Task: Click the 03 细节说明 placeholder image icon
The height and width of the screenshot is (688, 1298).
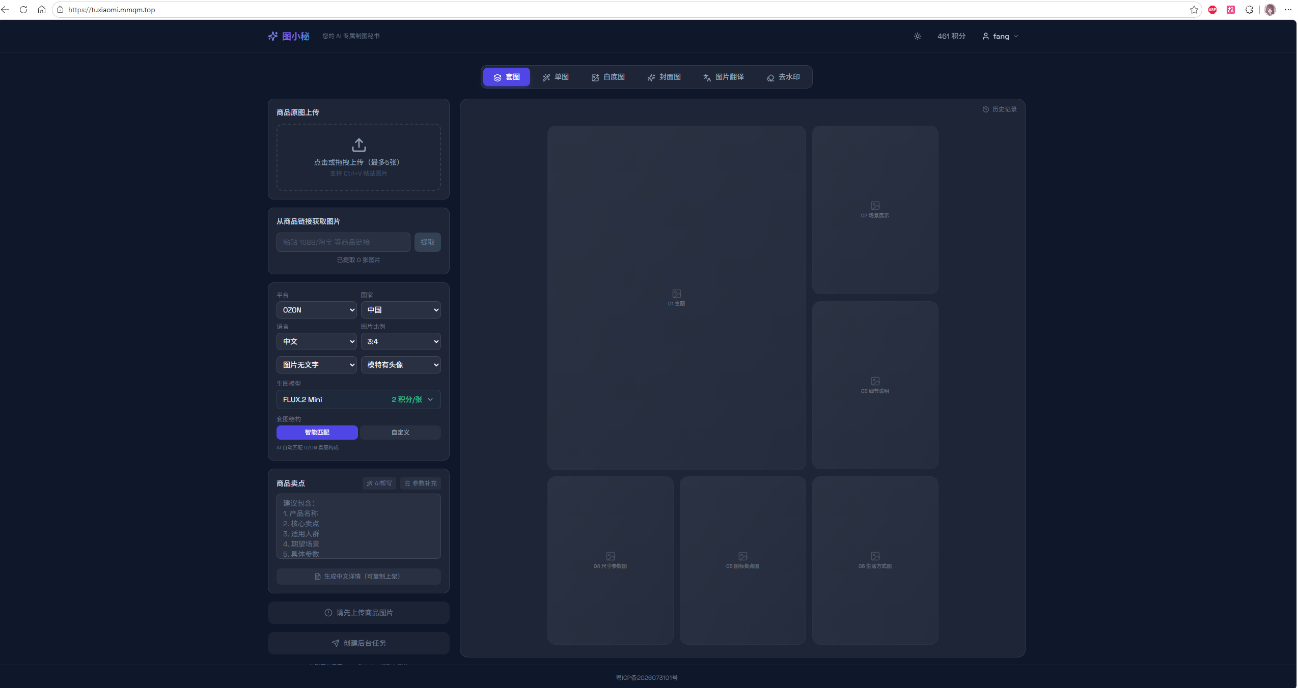Action: [x=875, y=381]
